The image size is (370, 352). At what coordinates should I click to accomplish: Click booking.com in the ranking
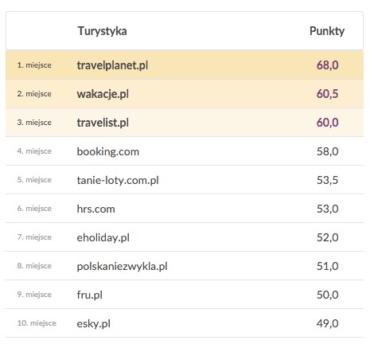pos(108,151)
